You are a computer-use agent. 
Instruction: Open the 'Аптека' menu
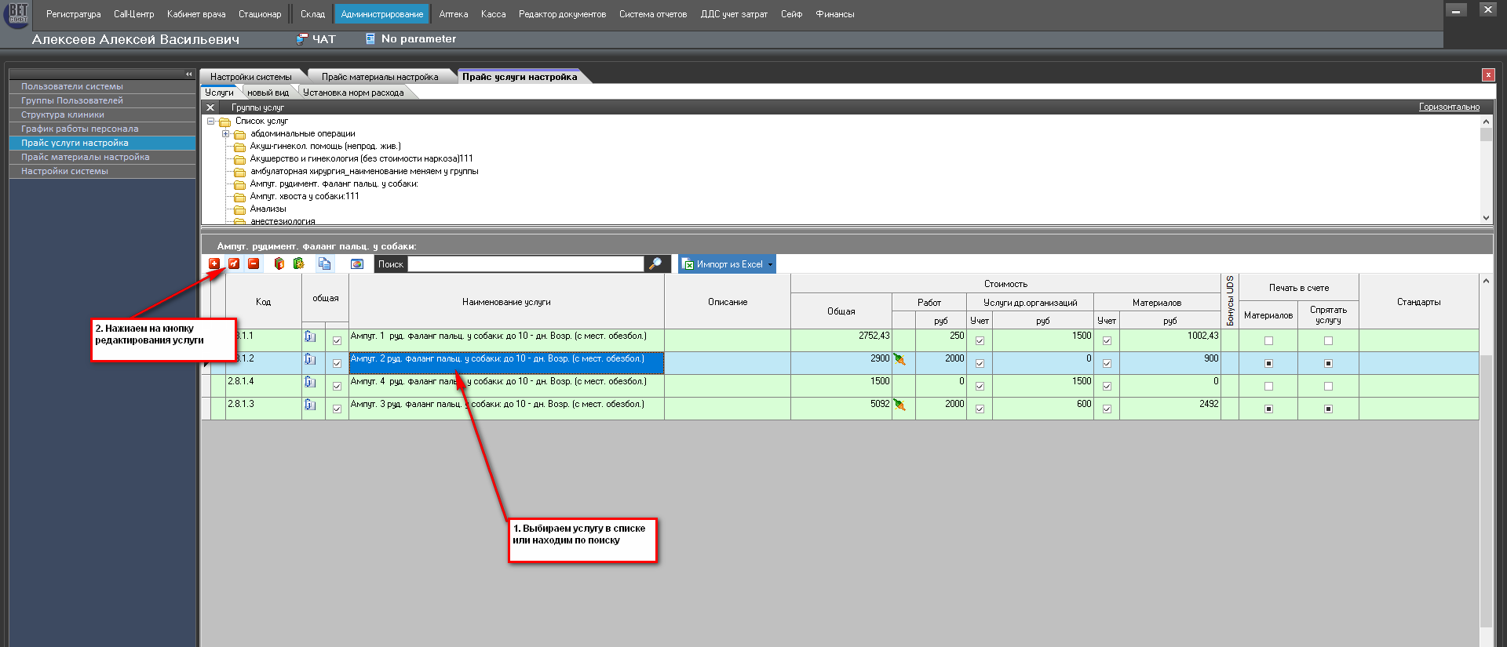click(453, 14)
